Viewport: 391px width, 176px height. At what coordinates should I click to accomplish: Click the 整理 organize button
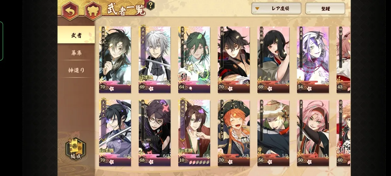click(x=325, y=8)
